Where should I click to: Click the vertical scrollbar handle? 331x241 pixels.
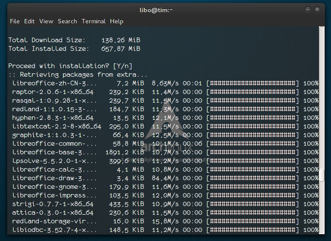pos(322,175)
